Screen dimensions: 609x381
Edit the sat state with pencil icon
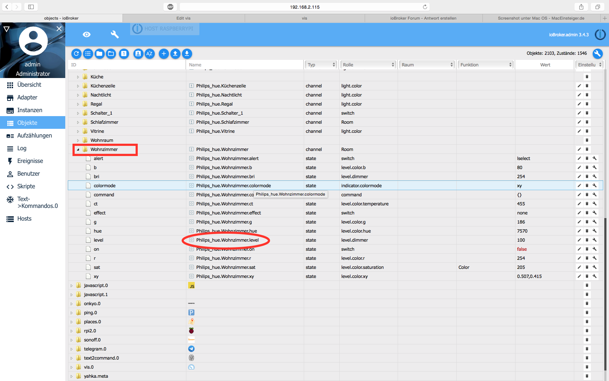click(x=579, y=267)
